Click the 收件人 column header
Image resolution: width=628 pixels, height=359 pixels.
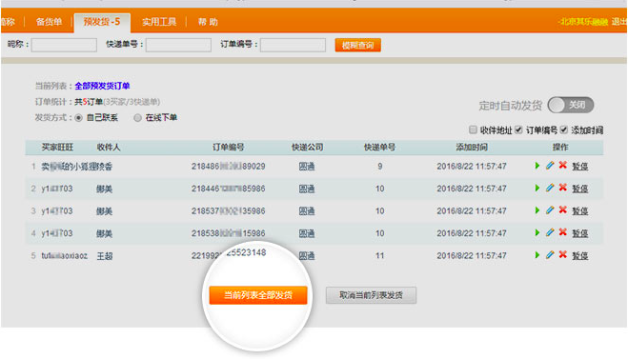[x=109, y=148]
